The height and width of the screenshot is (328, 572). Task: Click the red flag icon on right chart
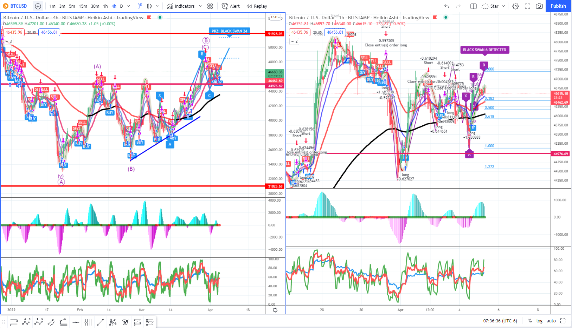[435, 18]
